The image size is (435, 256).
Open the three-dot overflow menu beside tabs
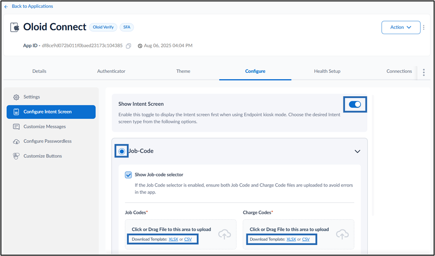424,72
